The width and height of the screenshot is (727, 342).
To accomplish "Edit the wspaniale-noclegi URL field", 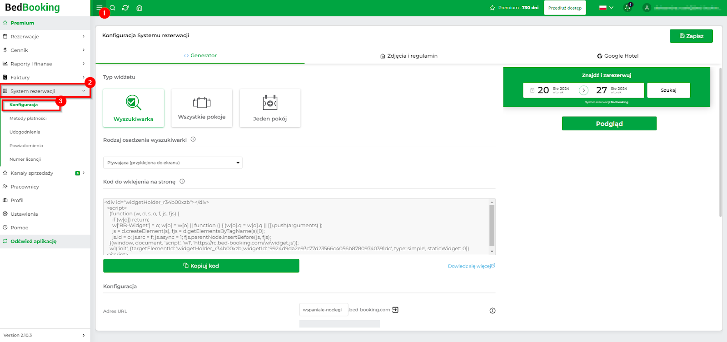I will (x=324, y=310).
